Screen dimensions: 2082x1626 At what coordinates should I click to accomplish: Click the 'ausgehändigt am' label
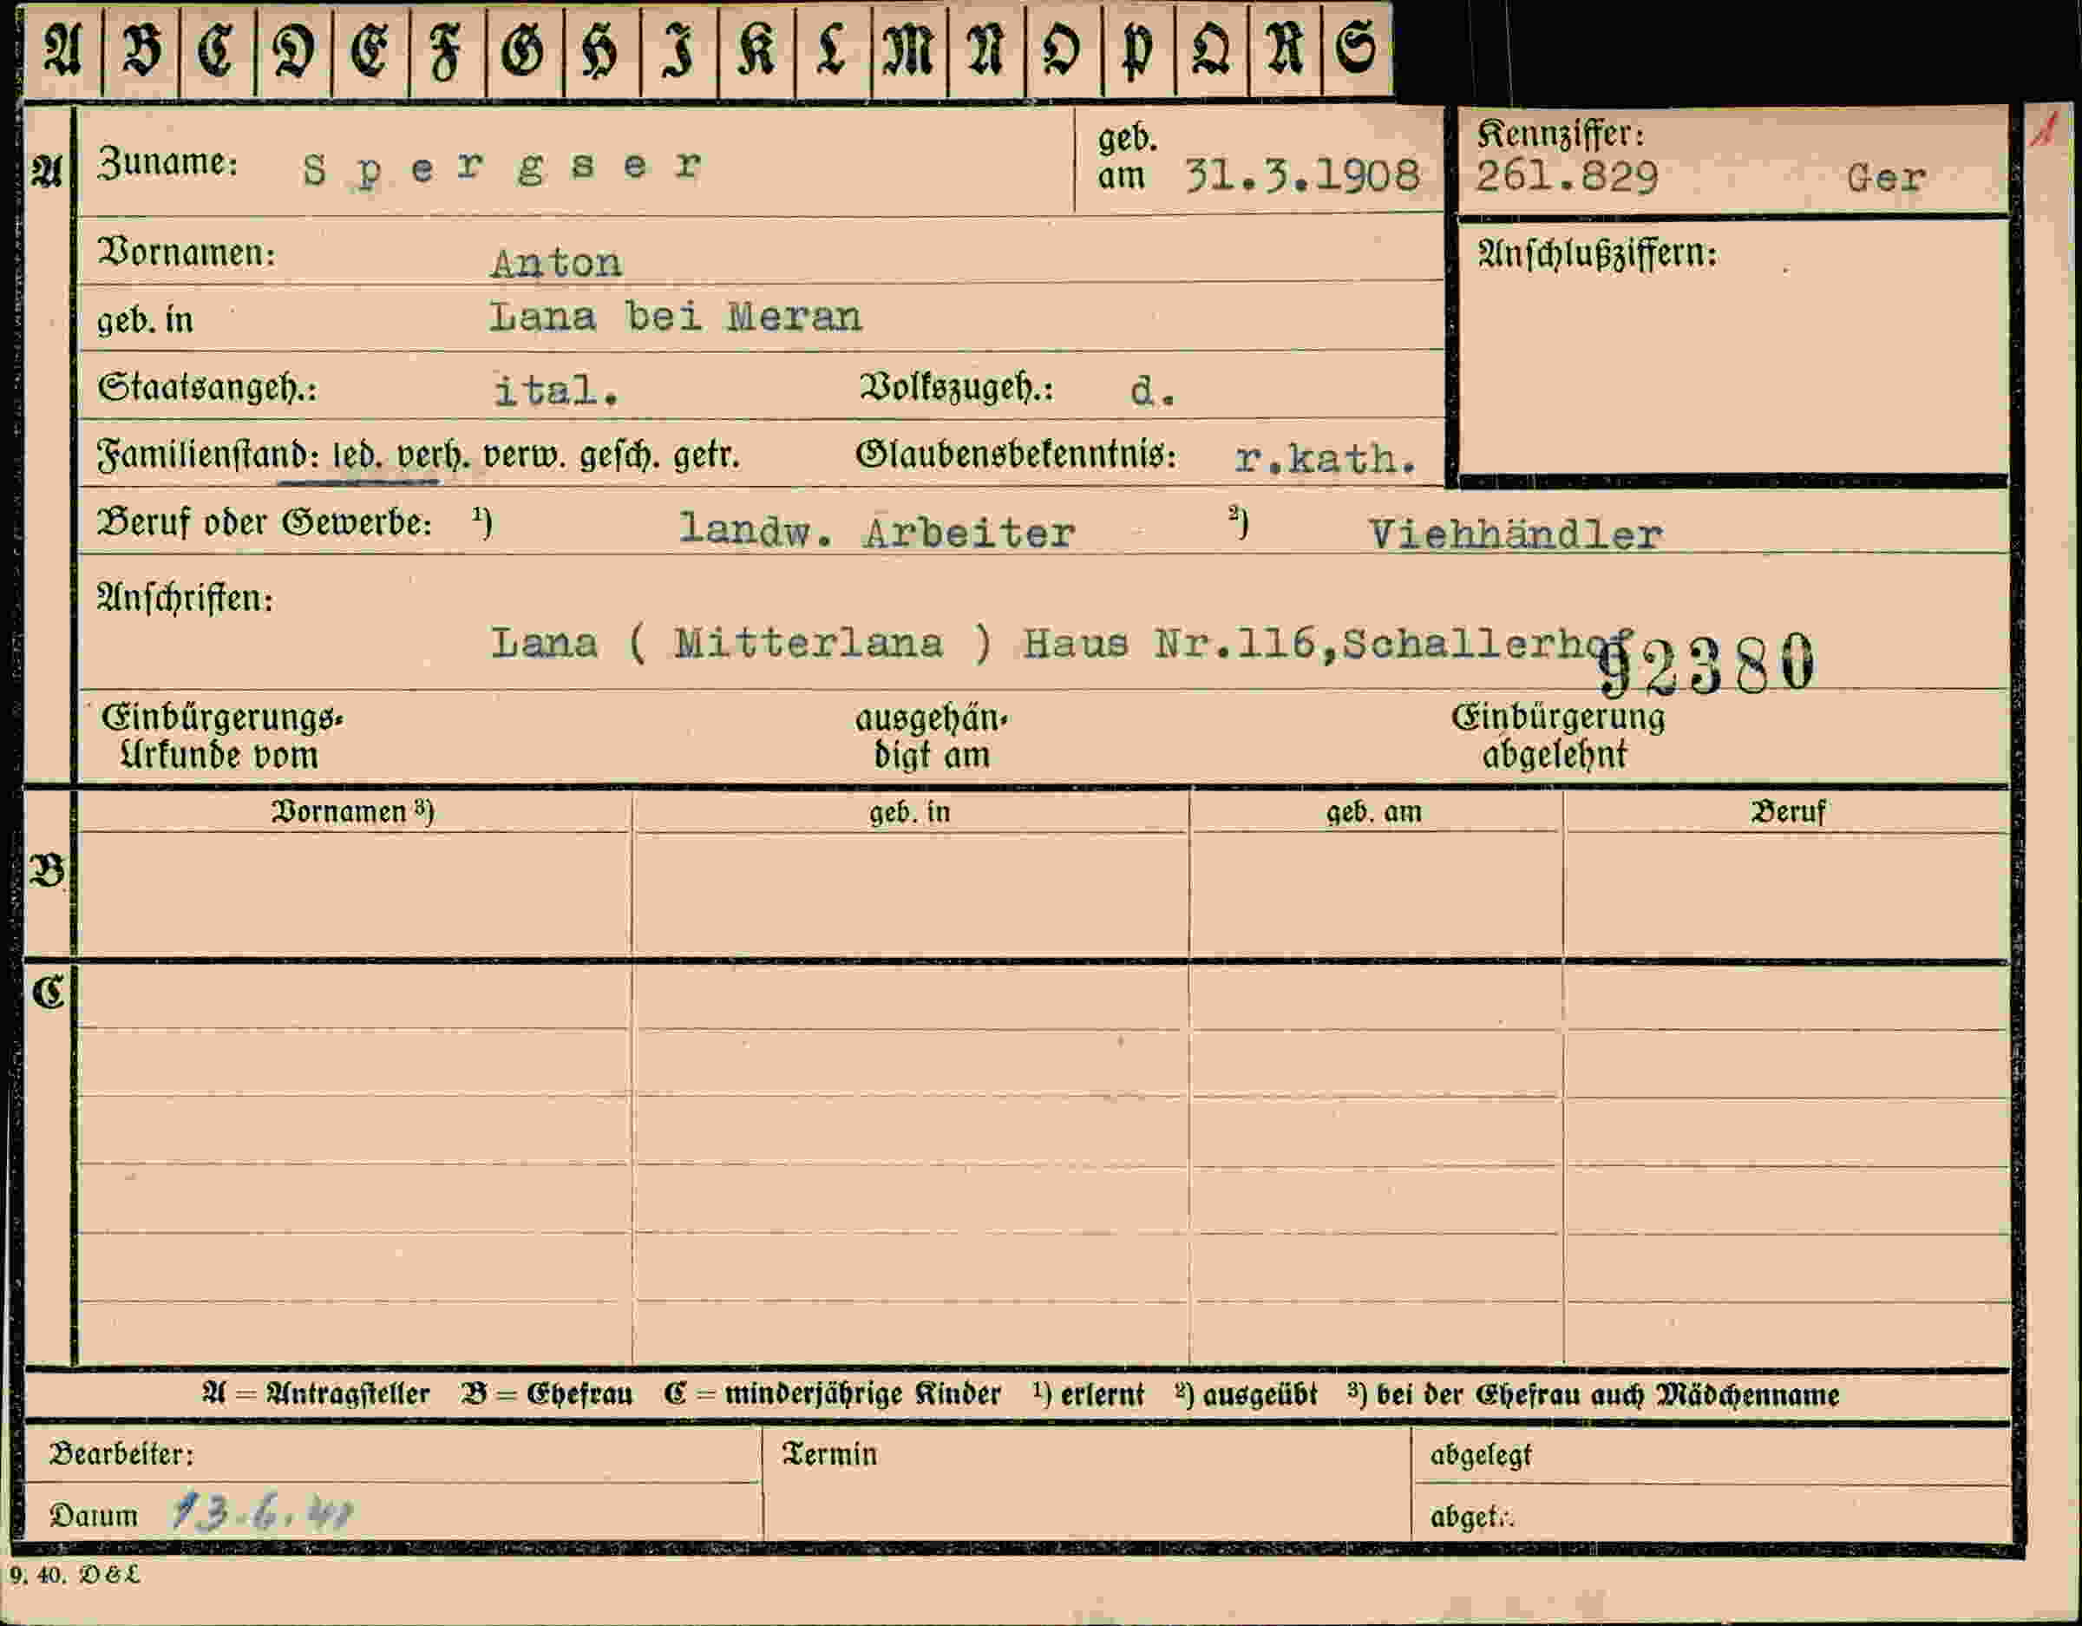[932, 737]
